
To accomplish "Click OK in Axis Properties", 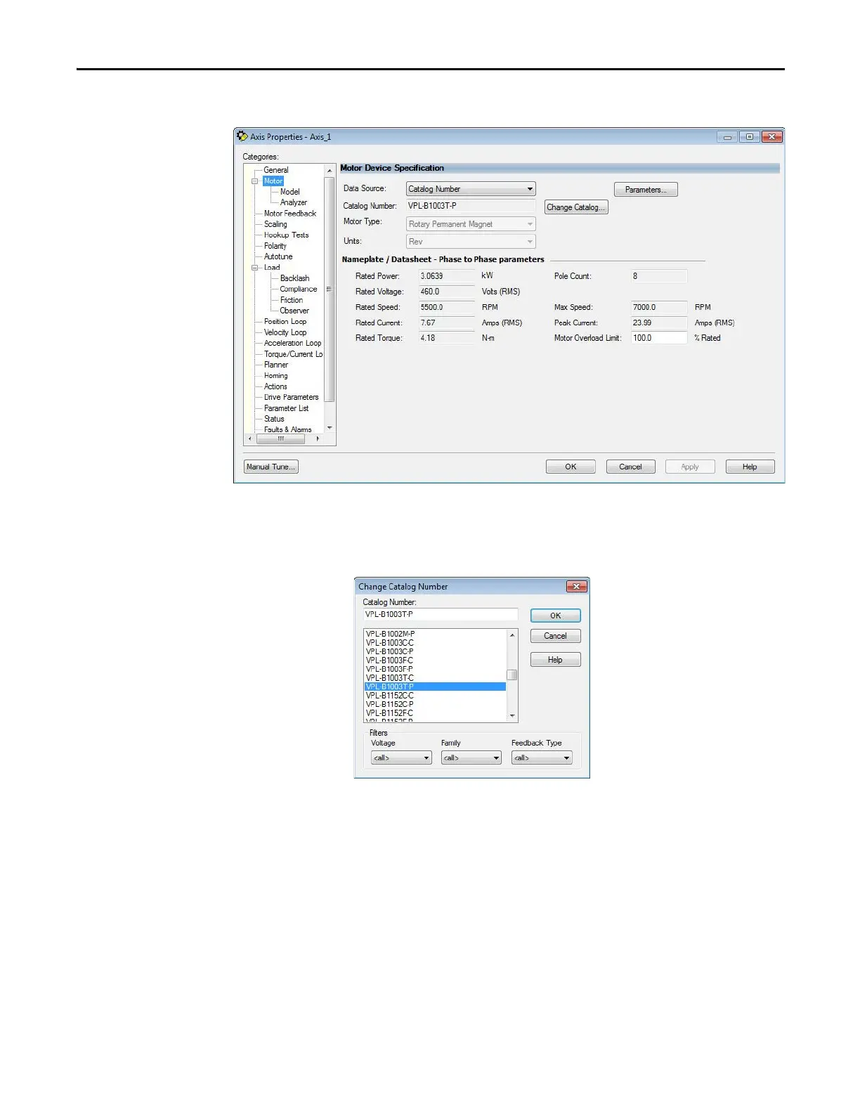I will (x=571, y=467).
